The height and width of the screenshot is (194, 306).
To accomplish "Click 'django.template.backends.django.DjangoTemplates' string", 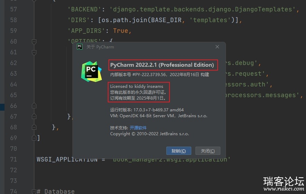I will pos(202,9).
